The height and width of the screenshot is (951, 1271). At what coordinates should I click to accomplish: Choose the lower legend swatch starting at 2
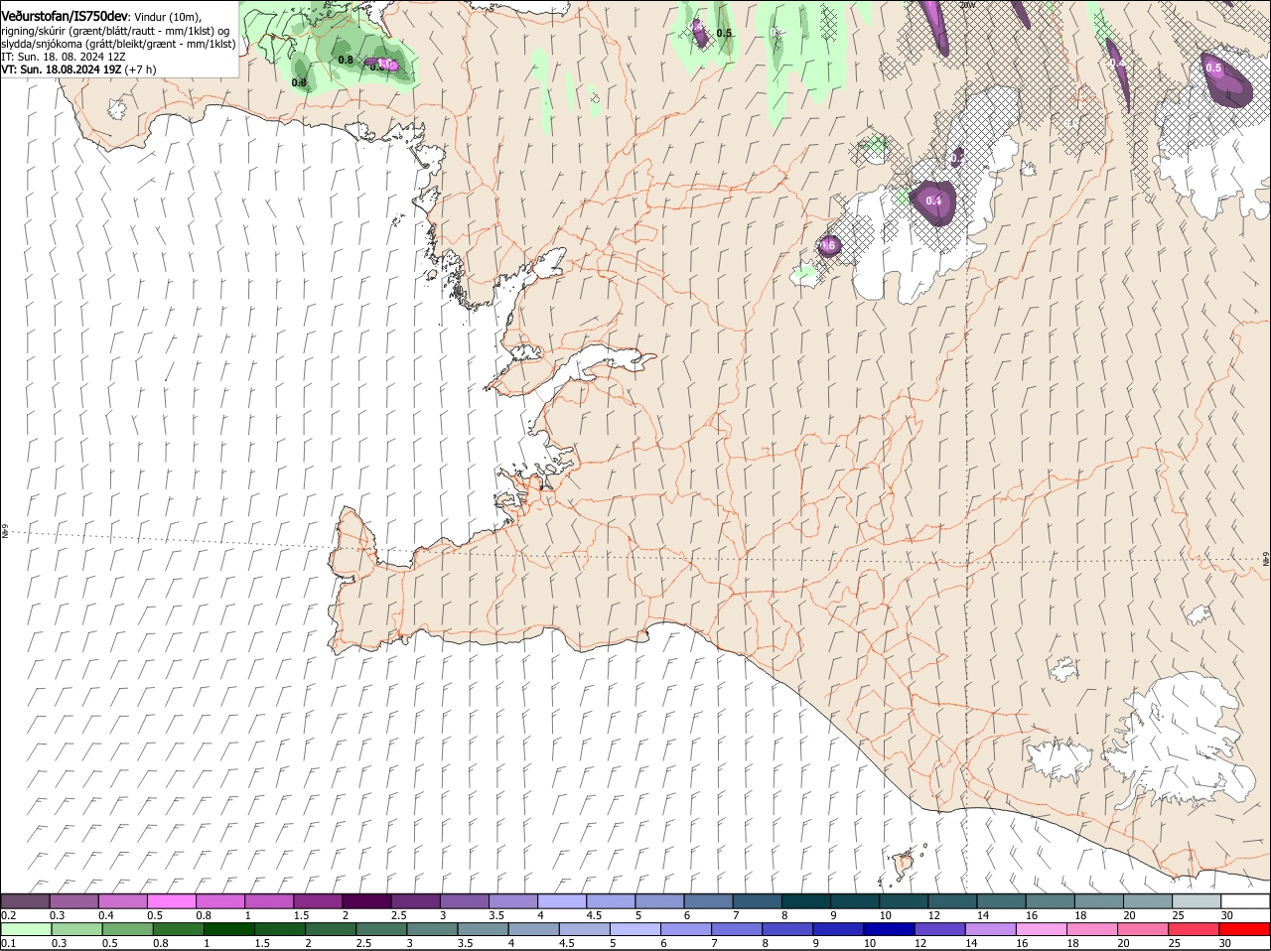click(x=330, y=930)
